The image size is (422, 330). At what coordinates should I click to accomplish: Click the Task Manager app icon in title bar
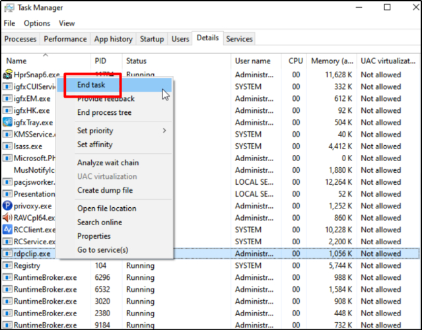pos(8,8)
